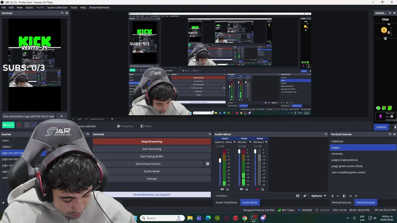The image size is (397, 223).
Task: Open Google Chrome from taskbar
Action: coord(245,218)
